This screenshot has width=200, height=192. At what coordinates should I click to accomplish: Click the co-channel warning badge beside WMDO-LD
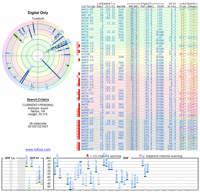point(79,60)
